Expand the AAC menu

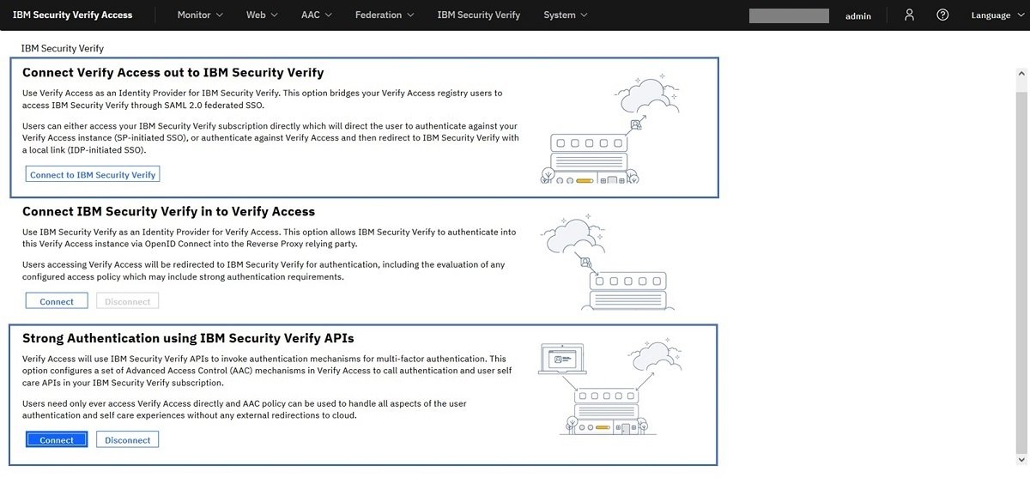click(x=317, y=15)
